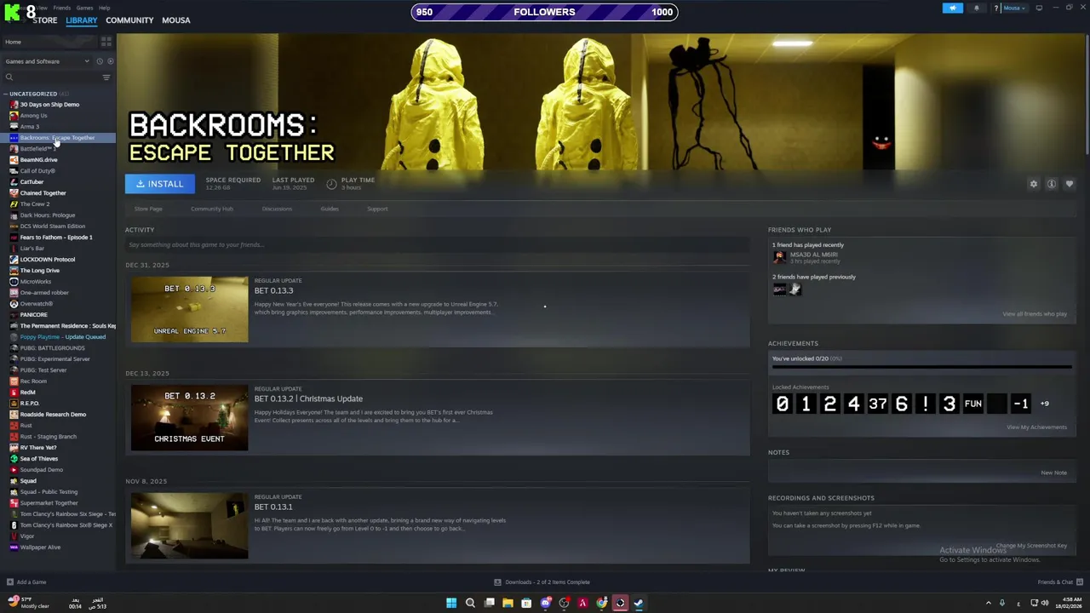This screenshot has width=1090, height=613.
Task: Open the COMMUNITY tab
Action: (129, 20)
